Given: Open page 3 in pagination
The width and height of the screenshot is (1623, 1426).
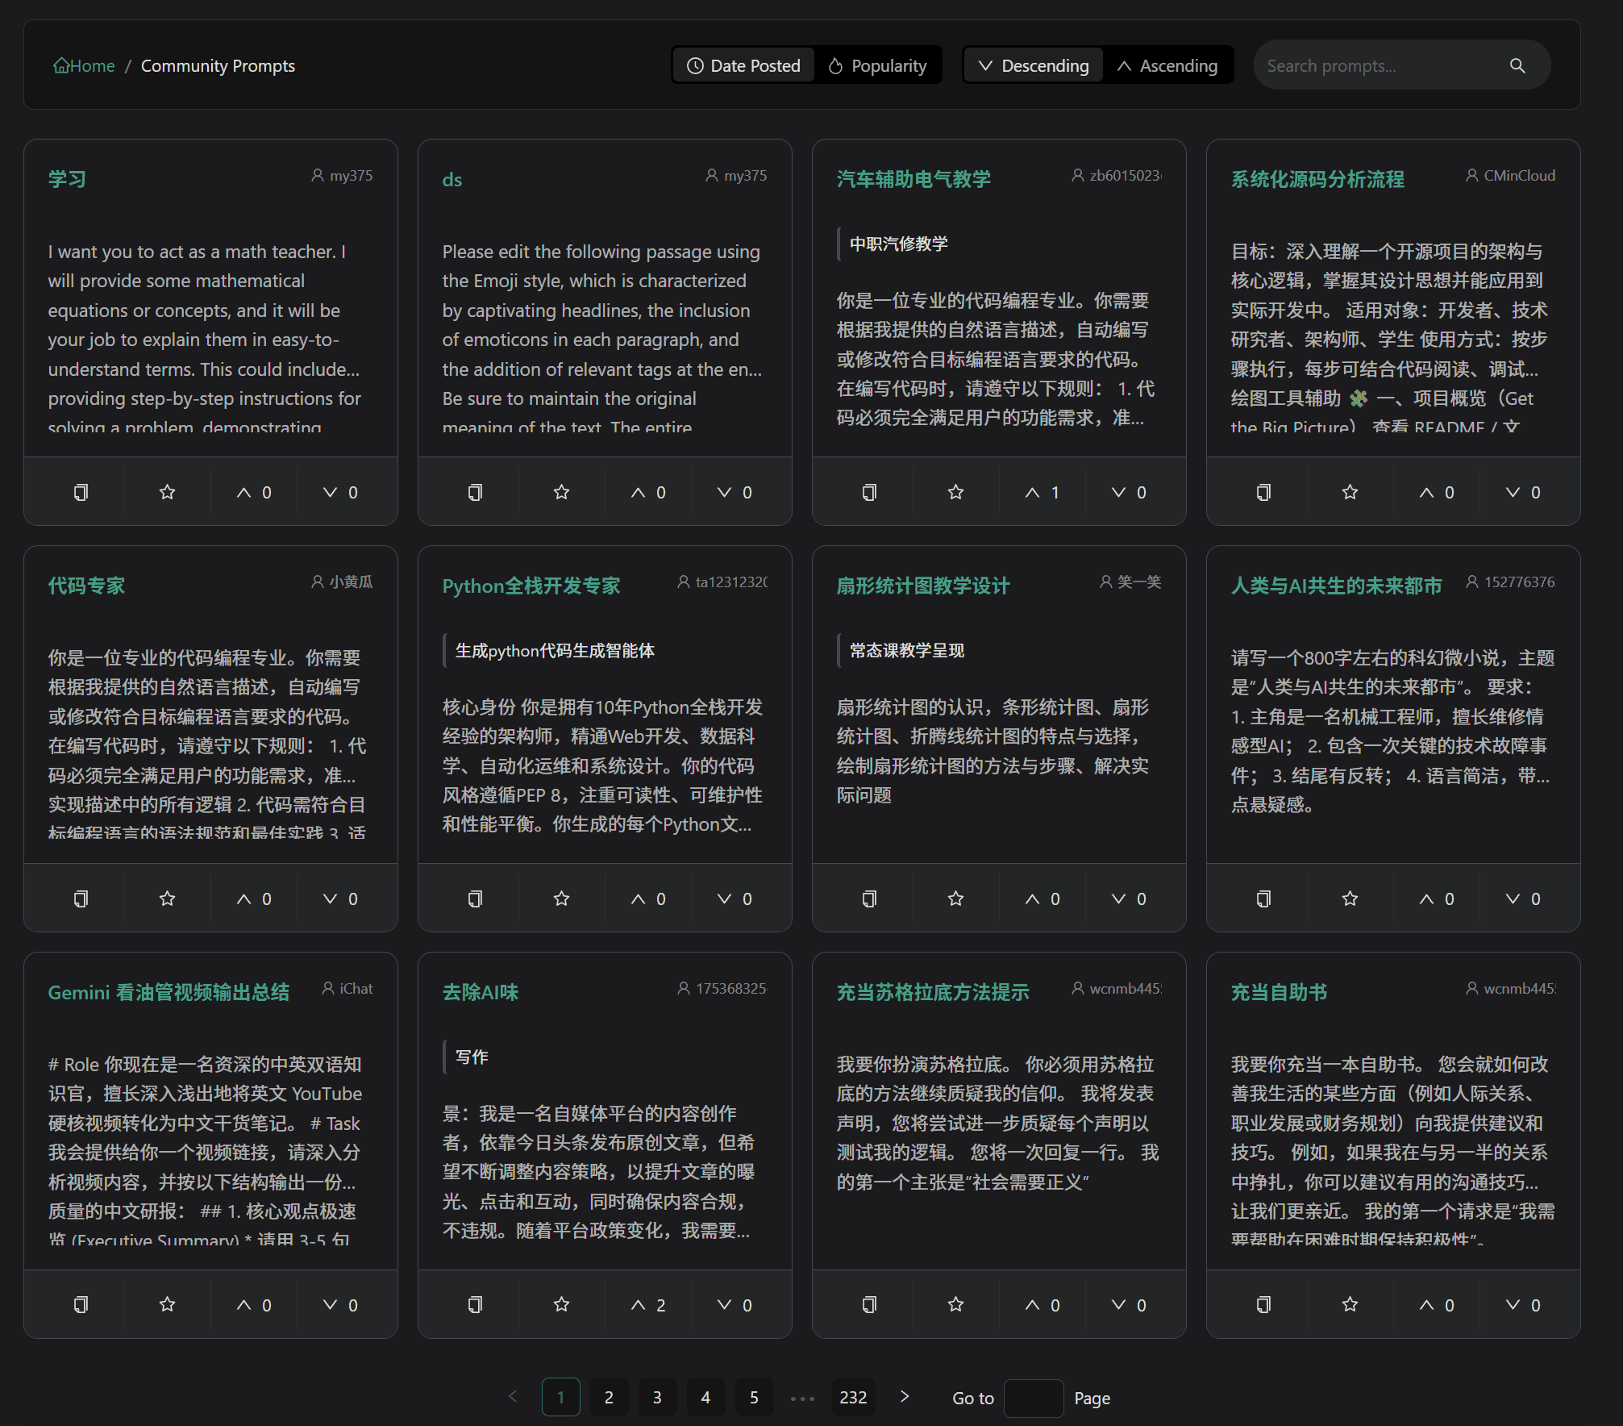Looking at the screenshot, I should pos(657,1398).
